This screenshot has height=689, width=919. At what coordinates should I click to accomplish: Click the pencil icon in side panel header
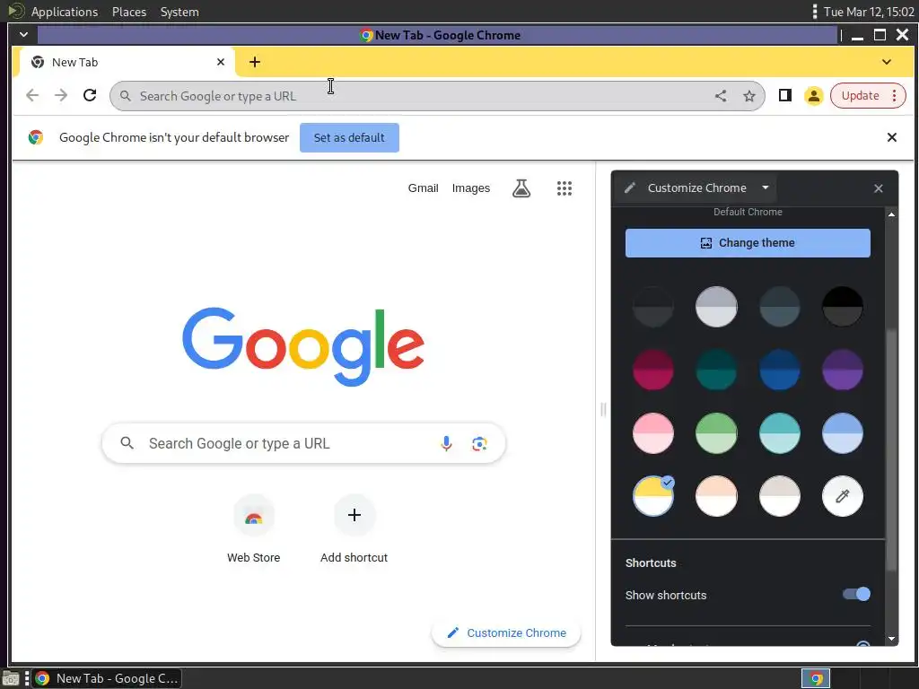coord(630,188)
